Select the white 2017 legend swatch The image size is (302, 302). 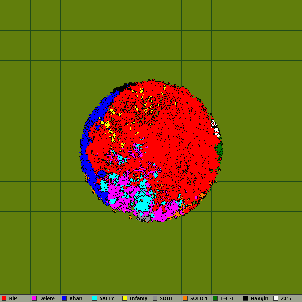coord(276,298)
